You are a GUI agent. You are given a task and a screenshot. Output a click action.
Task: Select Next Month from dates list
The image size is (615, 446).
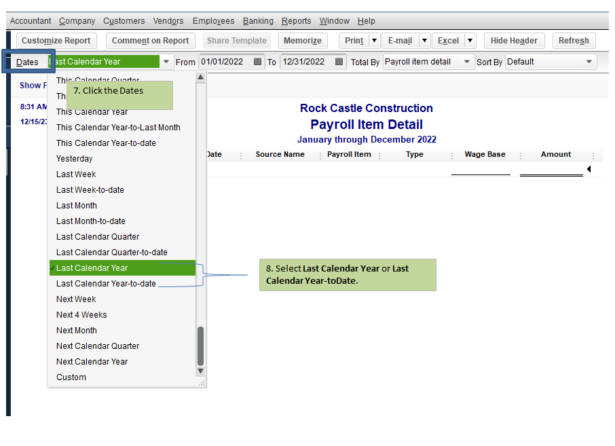point(122,331)
